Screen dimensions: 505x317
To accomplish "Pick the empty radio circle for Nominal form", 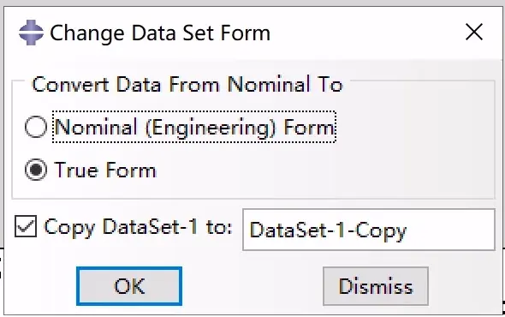I will pyautogui.click(x=36, y=127).
